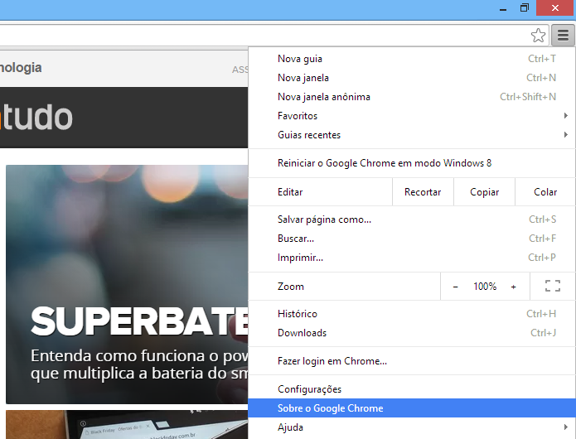576x439 pixels.
Task: Open the Black Friday article thumbnail
Action: click(x=127, y=425)
